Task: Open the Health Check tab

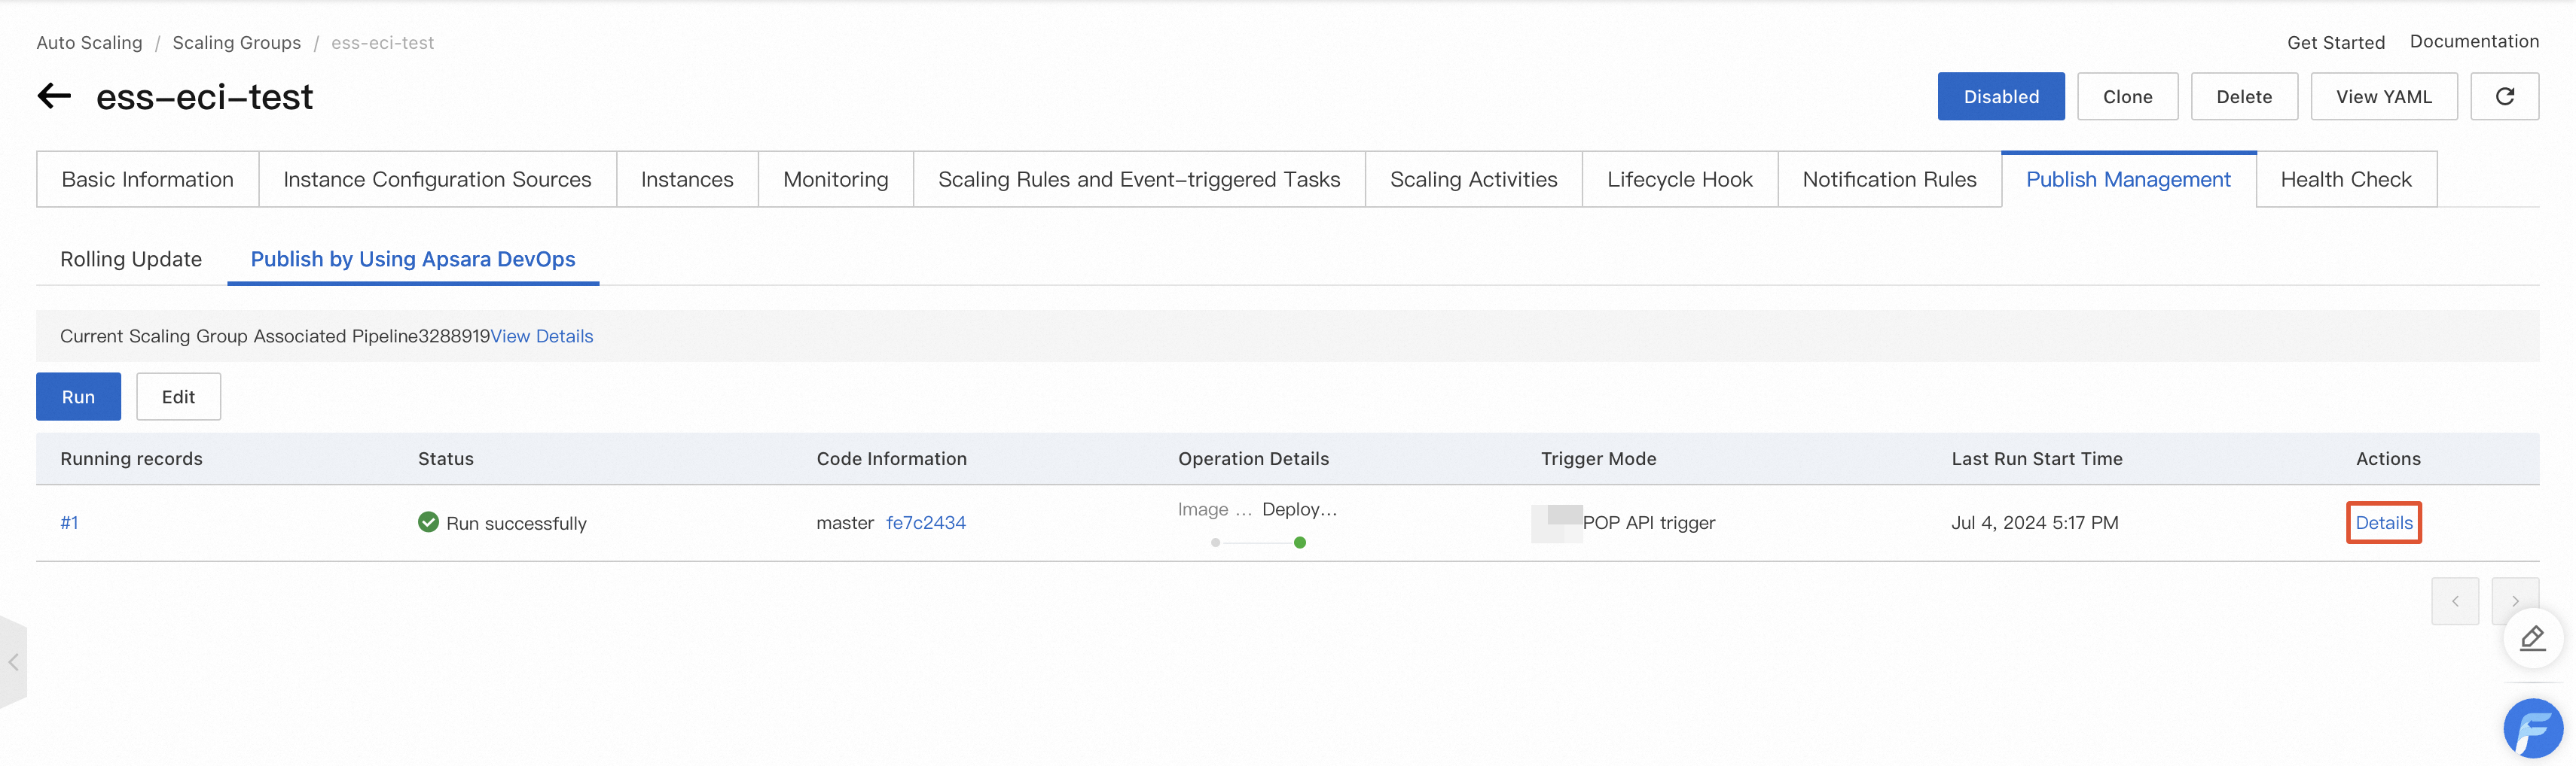Action: click(2345, 180)
